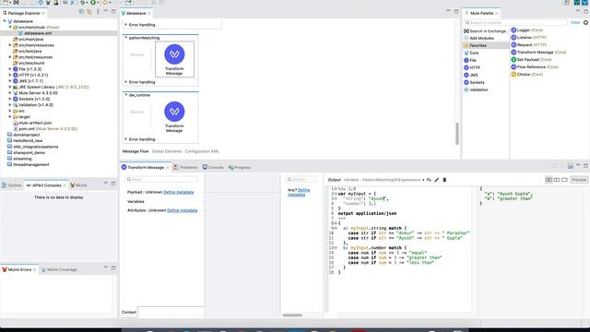Close the Package Explorer tab
590x332 pixels.
(x=43, y=13)
